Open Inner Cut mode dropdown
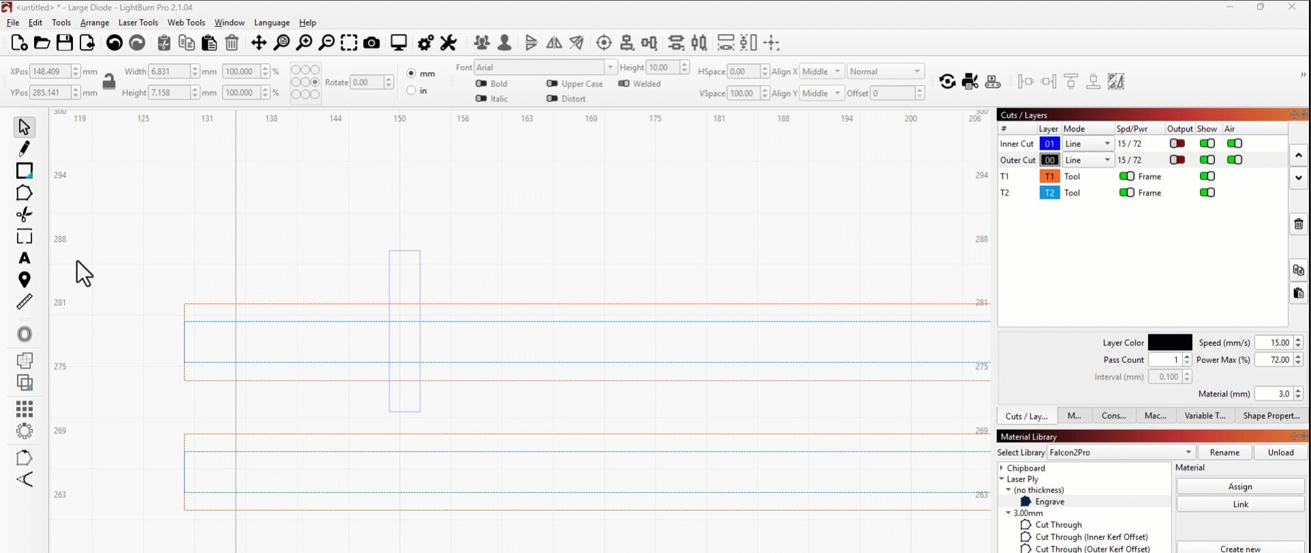Viewport: 1311px width, 553px height. pyautogui.click(x=1088, y=144)
